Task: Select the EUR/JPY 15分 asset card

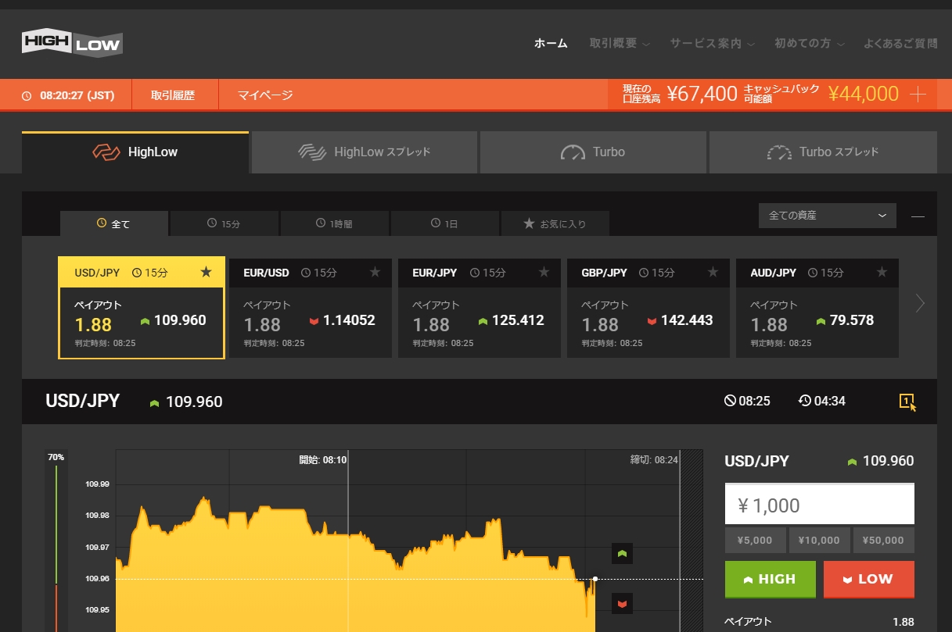Action: 480,308
